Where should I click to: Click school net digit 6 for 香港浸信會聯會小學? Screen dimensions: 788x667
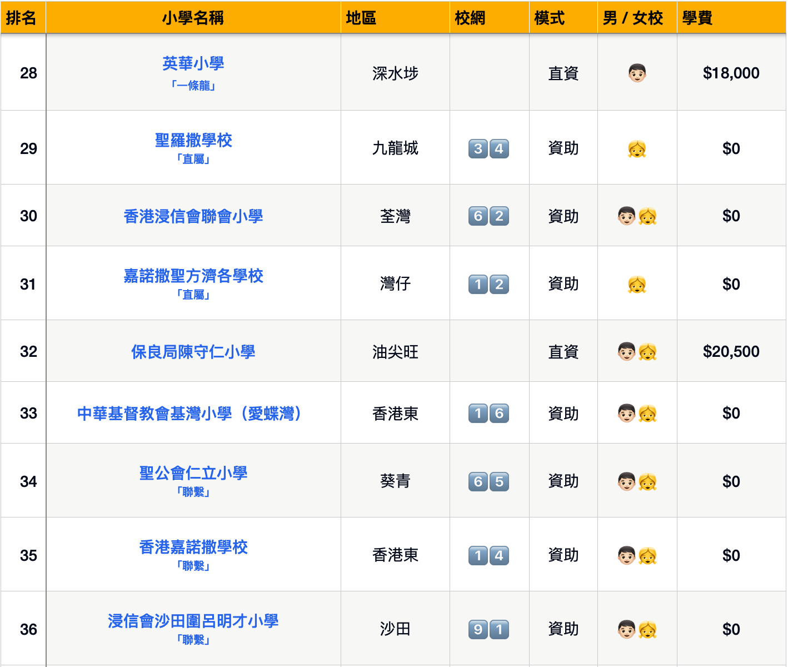coord(478,216)
